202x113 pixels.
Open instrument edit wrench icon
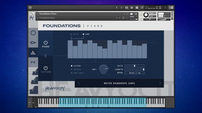coord(32,13)
